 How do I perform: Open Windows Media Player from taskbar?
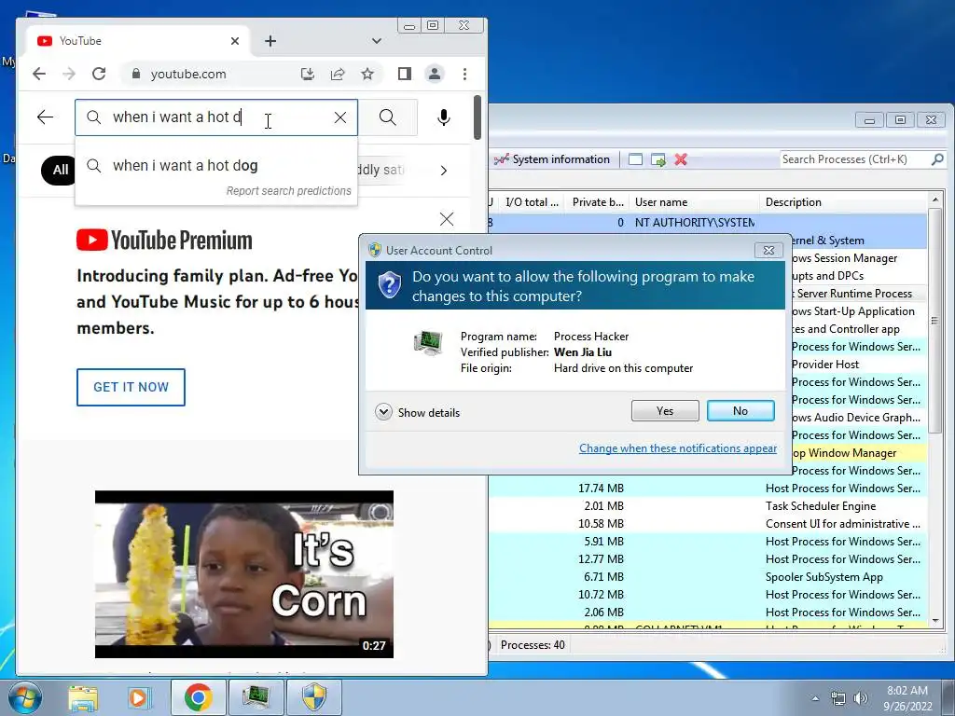tap(138, 697)
